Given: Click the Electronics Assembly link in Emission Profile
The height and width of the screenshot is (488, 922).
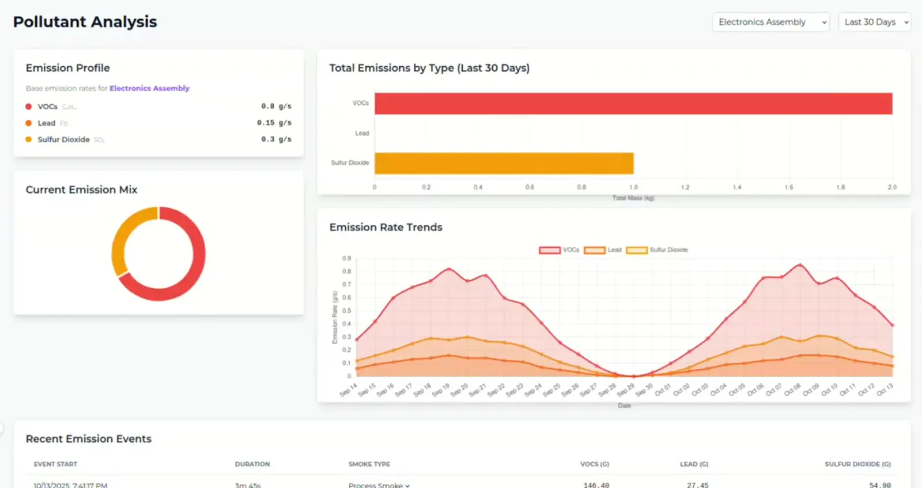Looking at the screenshot, I should click(149, 88).
